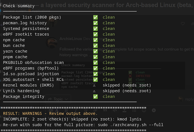Image resolution: width=194 pixels, height=132 pixels.
Task: Click the 'XDG autostart + shell RCs' text
Action: click(33, 79)
